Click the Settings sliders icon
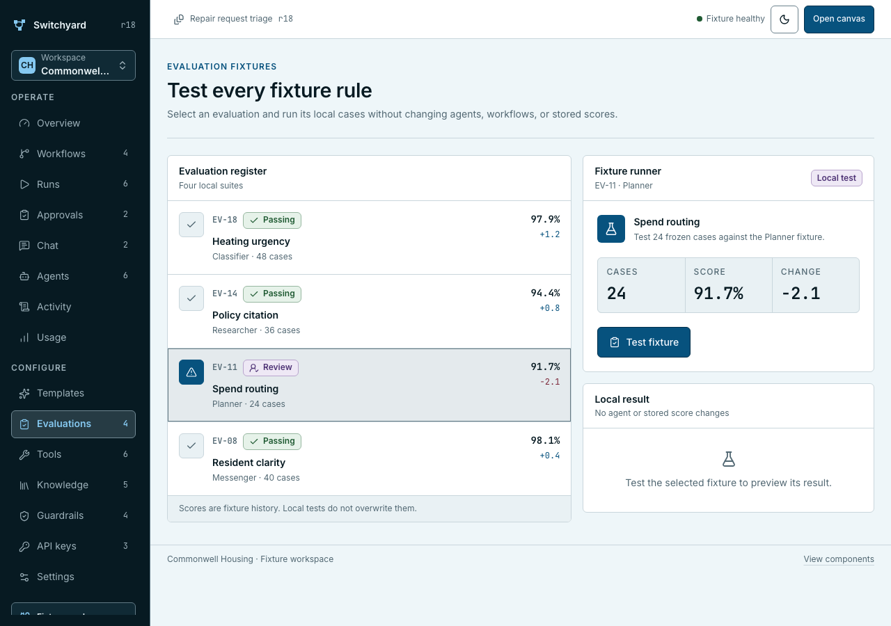The height and width of the screenshot is (626, 891). coord(24,577)
